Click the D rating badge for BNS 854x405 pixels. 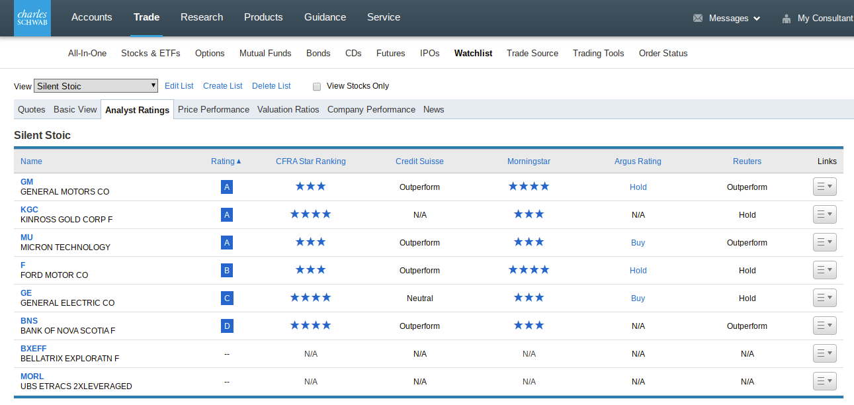tap(227, 326)
